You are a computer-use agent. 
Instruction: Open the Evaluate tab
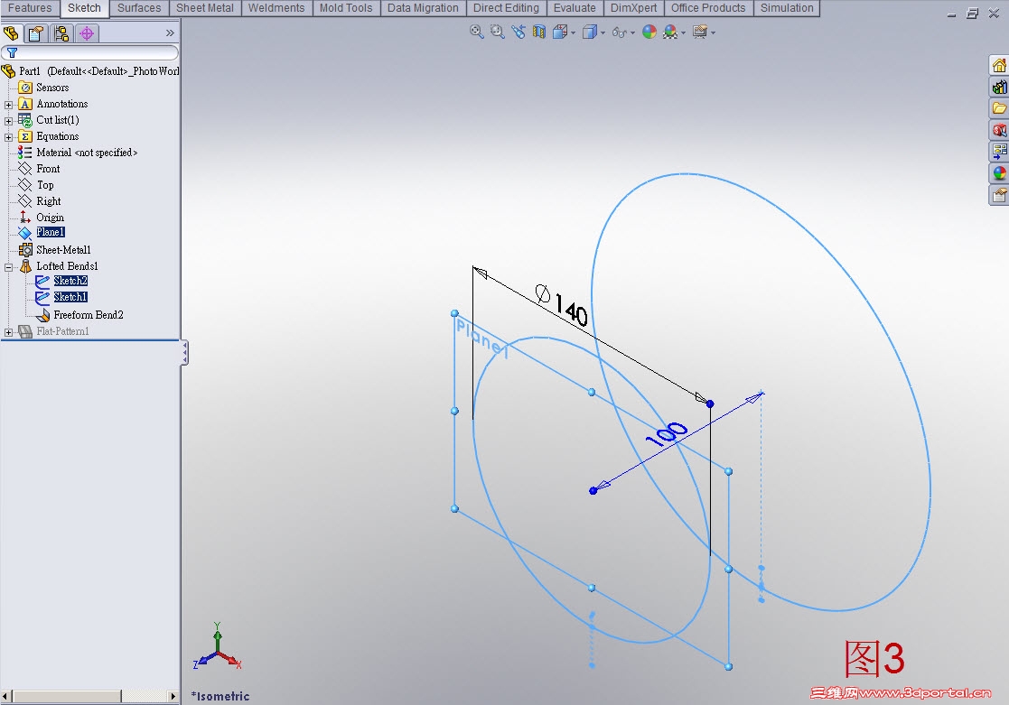tap(575, 8)
